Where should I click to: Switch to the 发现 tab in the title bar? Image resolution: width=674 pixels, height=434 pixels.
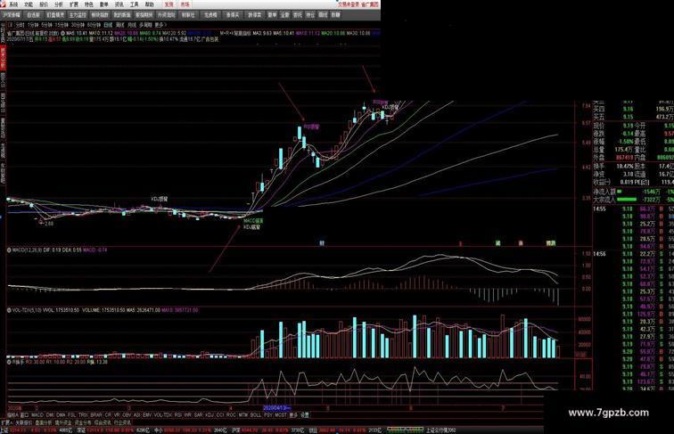tap(168, 4)
